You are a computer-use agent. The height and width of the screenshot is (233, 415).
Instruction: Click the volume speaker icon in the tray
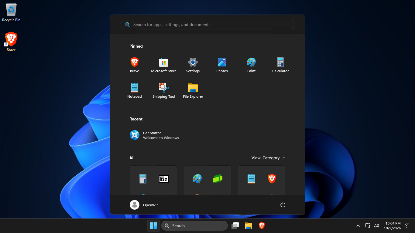[376, 226]
